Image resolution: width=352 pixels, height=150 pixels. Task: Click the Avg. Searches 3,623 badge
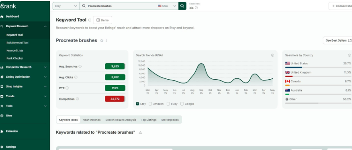tap(115, 66)
